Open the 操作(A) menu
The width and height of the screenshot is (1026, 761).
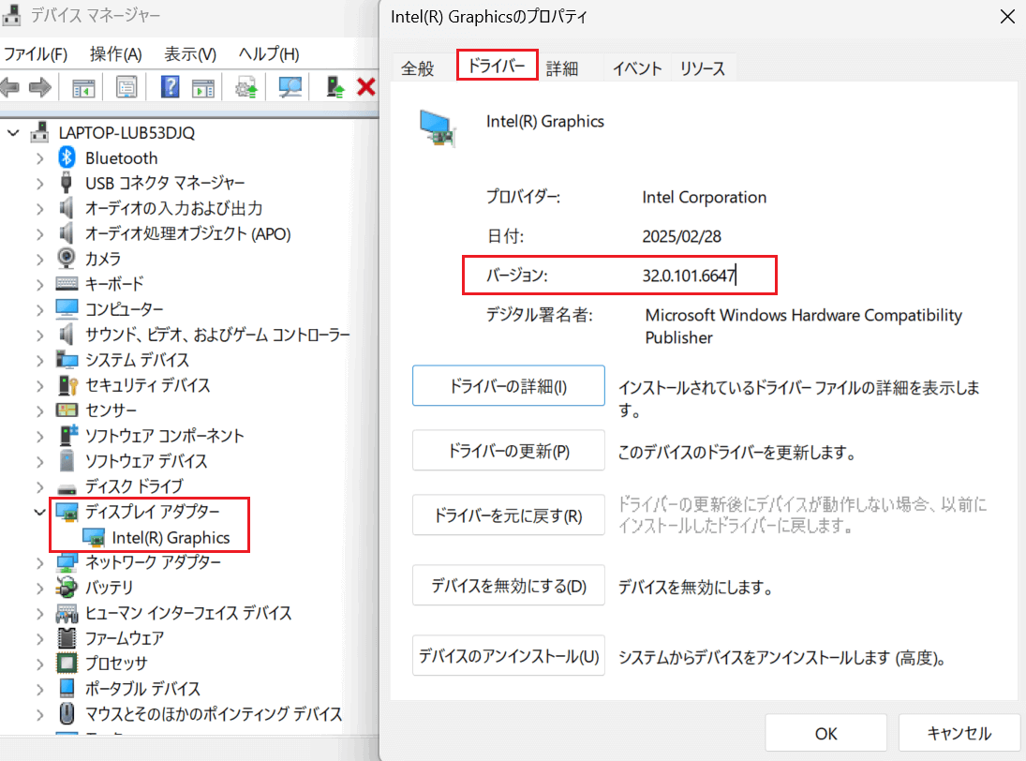[116, 53]
